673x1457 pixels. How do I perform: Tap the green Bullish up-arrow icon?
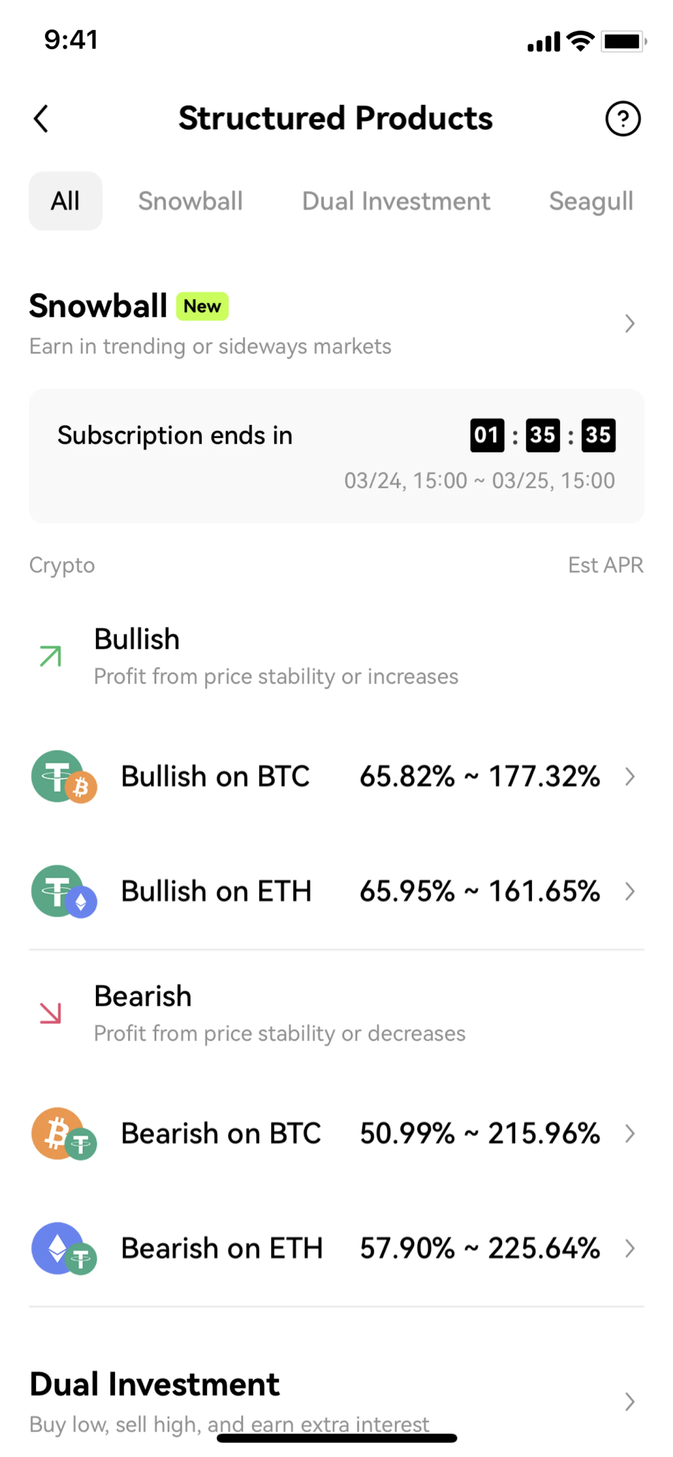[50, 656]
